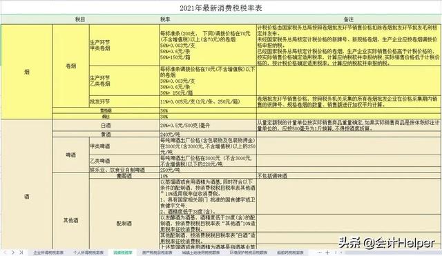Open the more-sheets ellipsis menu
Screen dimensions: 442x256
[319, 253]
